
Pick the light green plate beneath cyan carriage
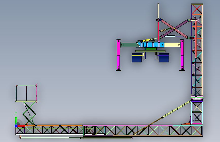click(150, 51)
